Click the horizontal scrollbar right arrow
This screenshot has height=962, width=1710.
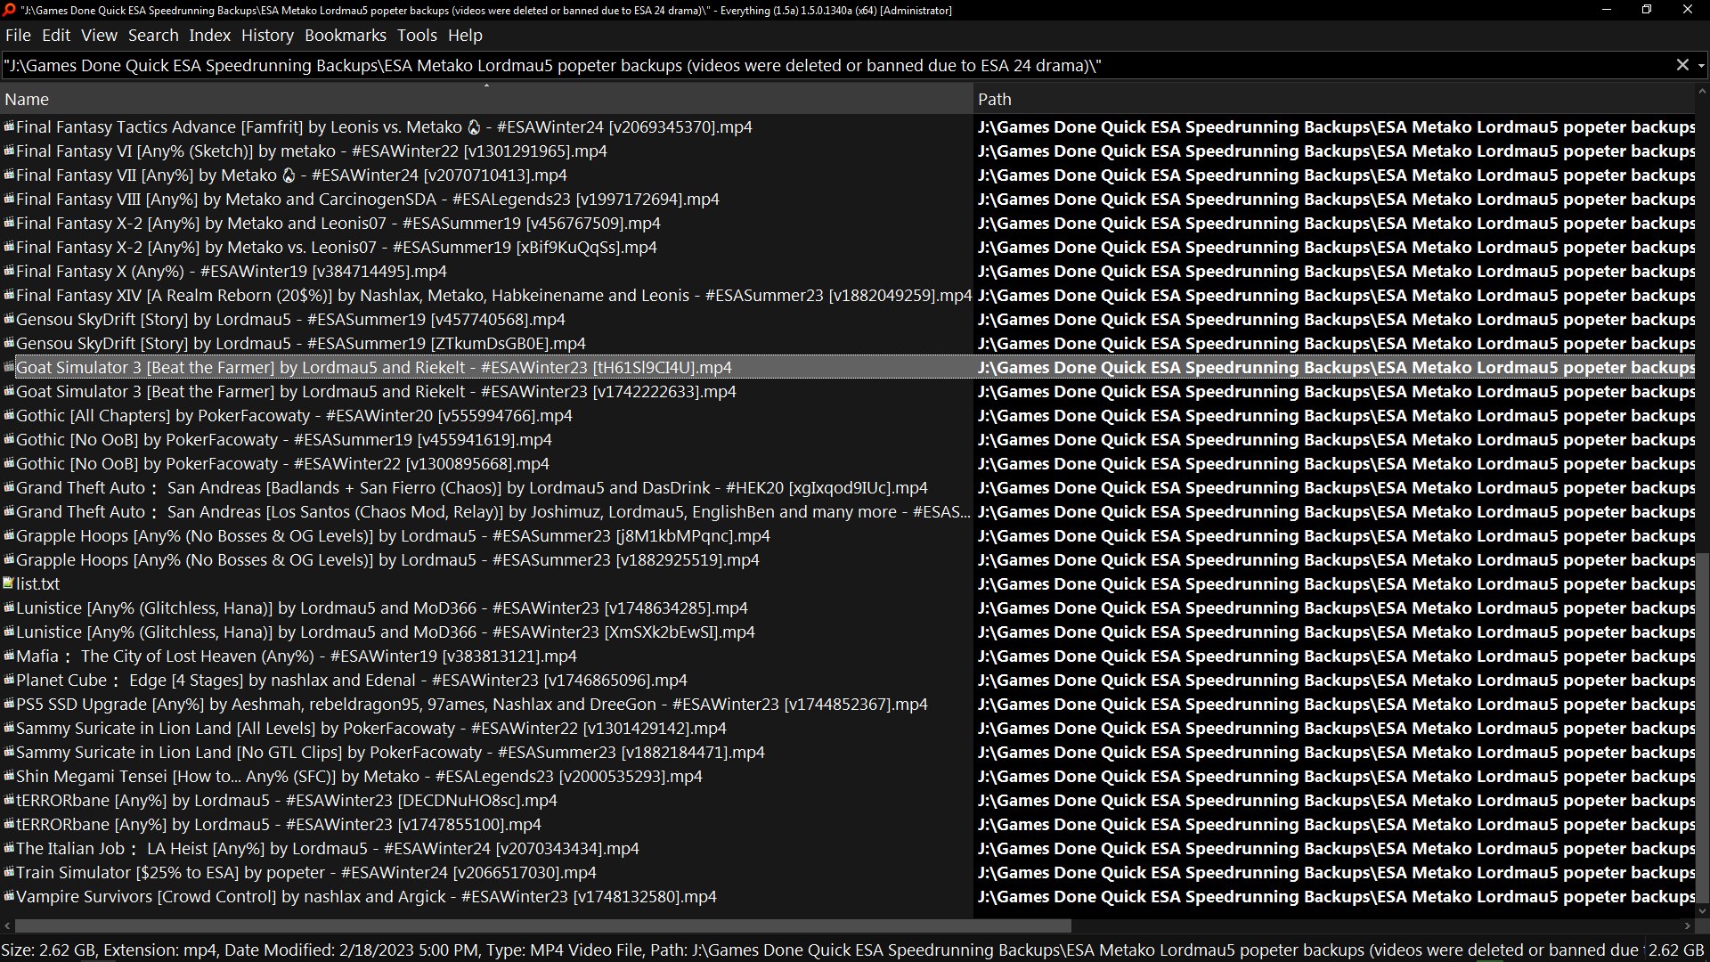tap(1688, 925)
